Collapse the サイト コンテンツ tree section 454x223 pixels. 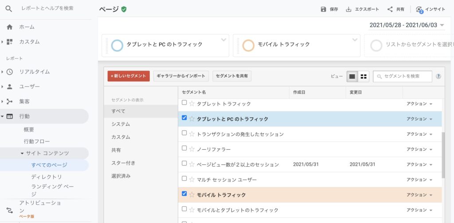[x=22, y=153]
